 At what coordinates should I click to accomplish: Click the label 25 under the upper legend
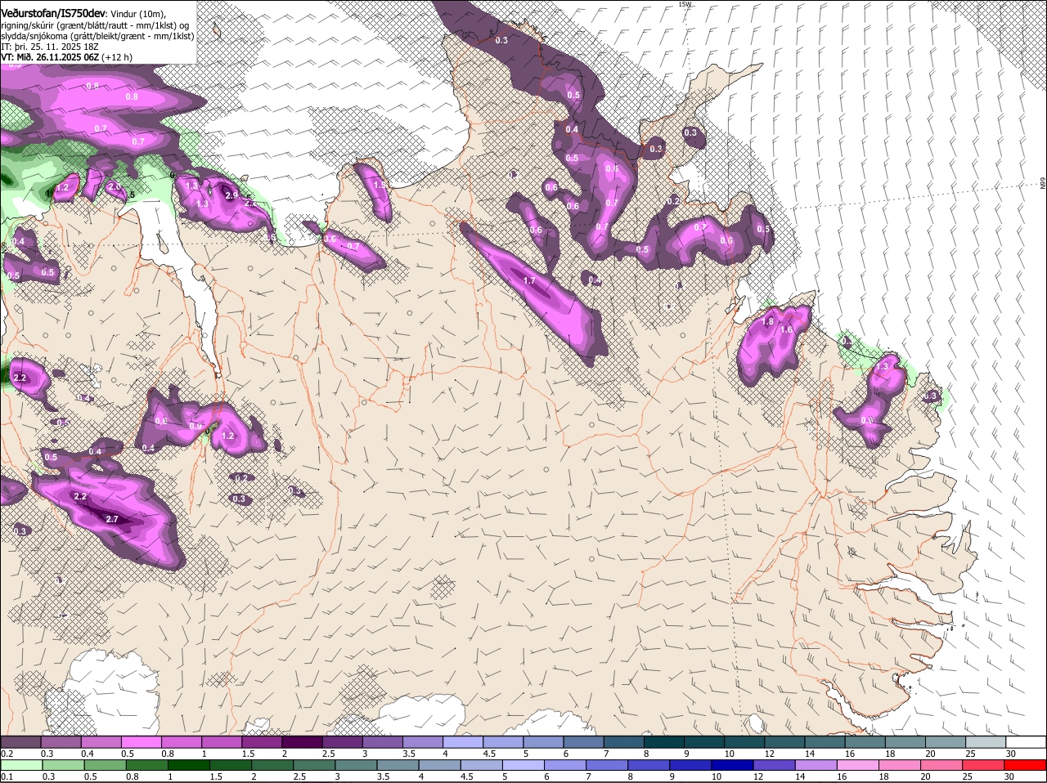click(x=971, y=754)
